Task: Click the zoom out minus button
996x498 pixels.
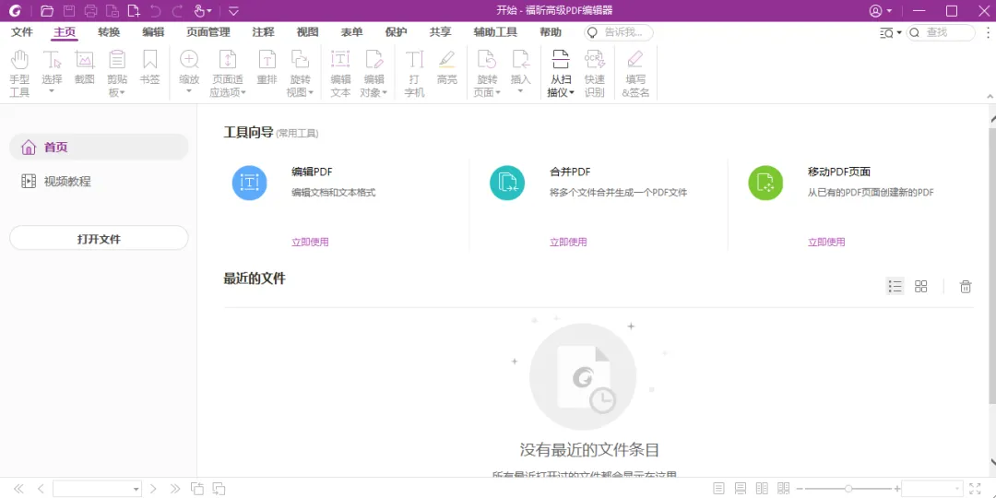Action: pyautogui.click(x=799, y=489)
